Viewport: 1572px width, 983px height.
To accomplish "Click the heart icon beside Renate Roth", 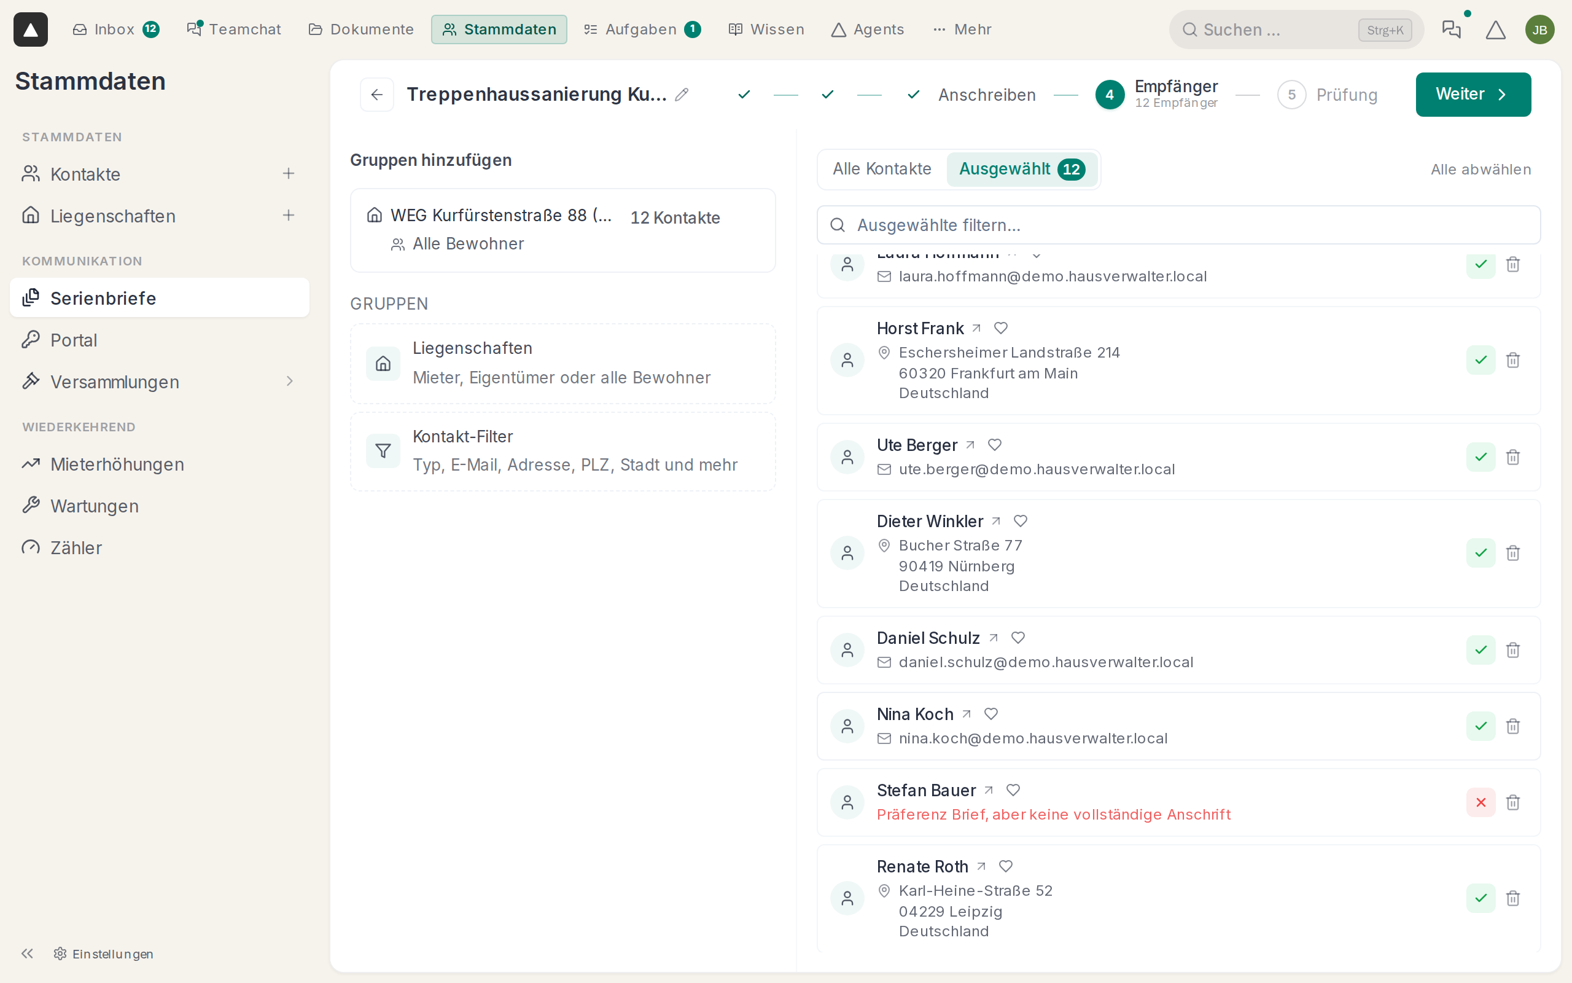I will [x=1006, y=867].
